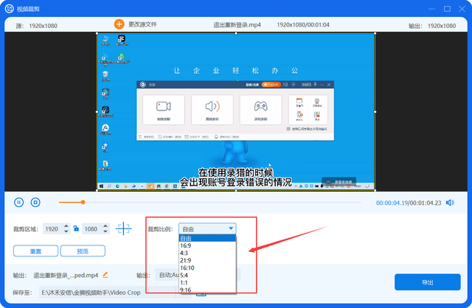Click the output file name text
472x308 pixels.
[x=66, y=276]
